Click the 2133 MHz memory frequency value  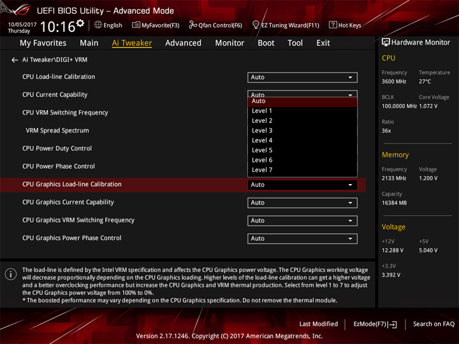(394, 178)
